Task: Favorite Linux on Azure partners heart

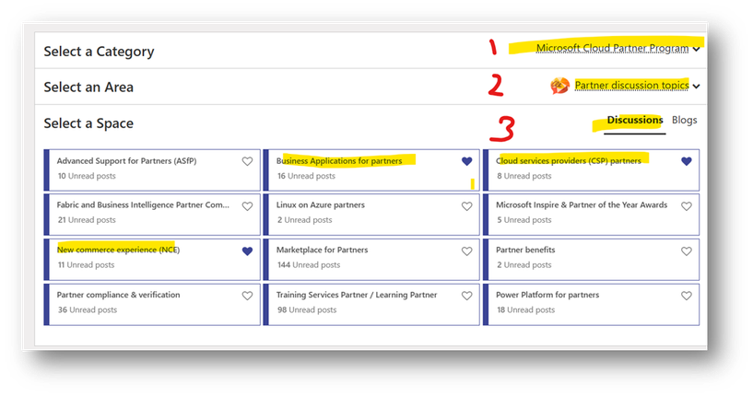Action: click(x=466, y=206)
